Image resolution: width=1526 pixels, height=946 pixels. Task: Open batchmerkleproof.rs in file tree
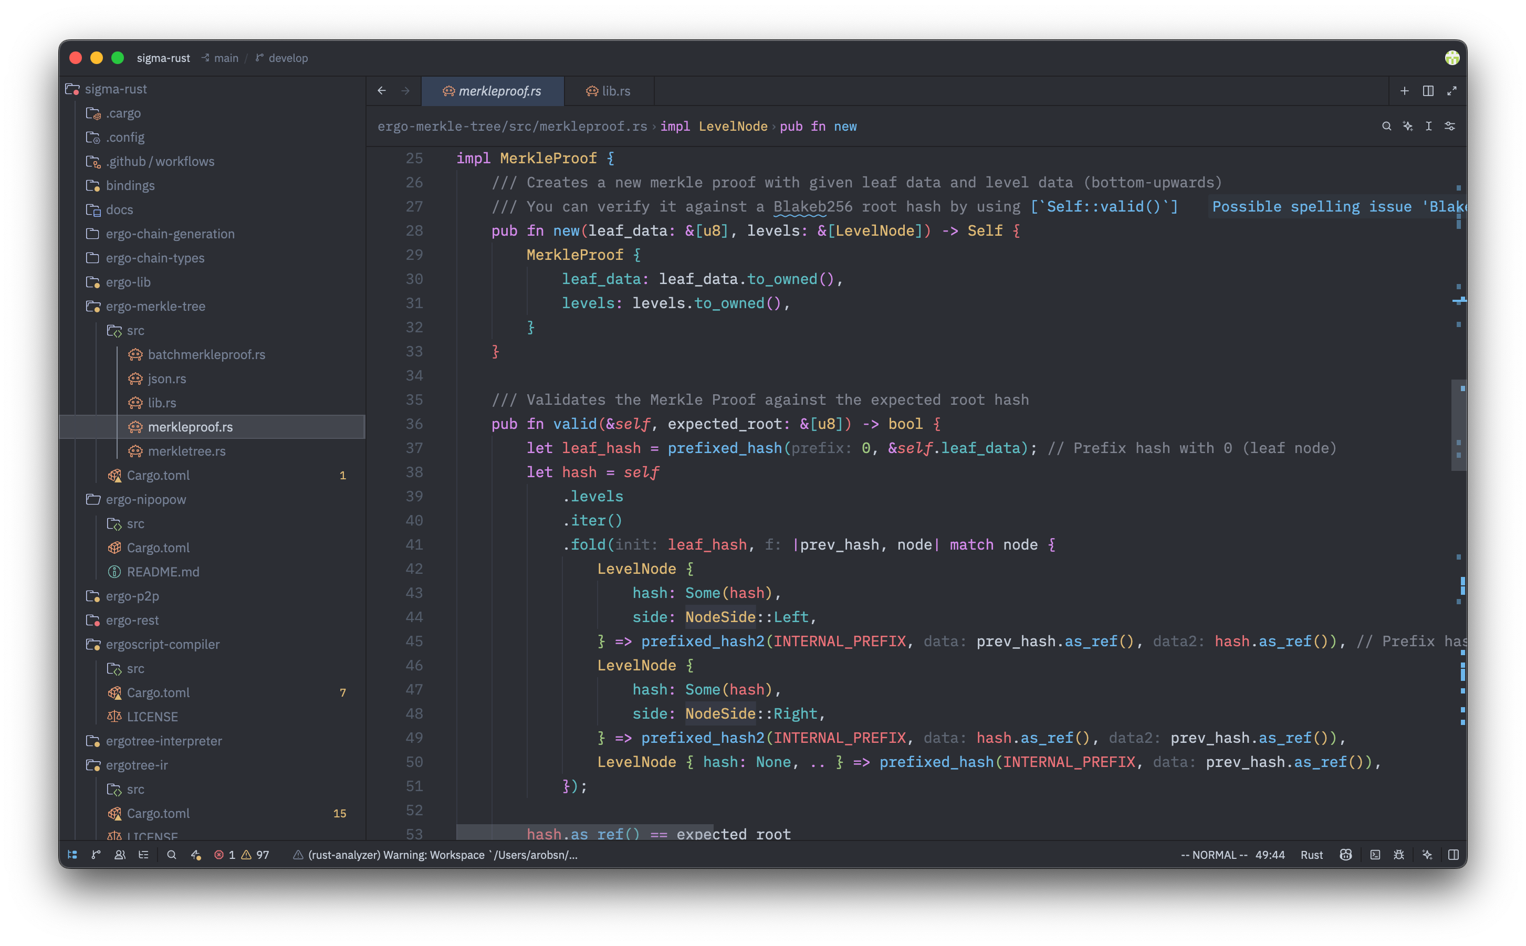click(x=213, y=354)
